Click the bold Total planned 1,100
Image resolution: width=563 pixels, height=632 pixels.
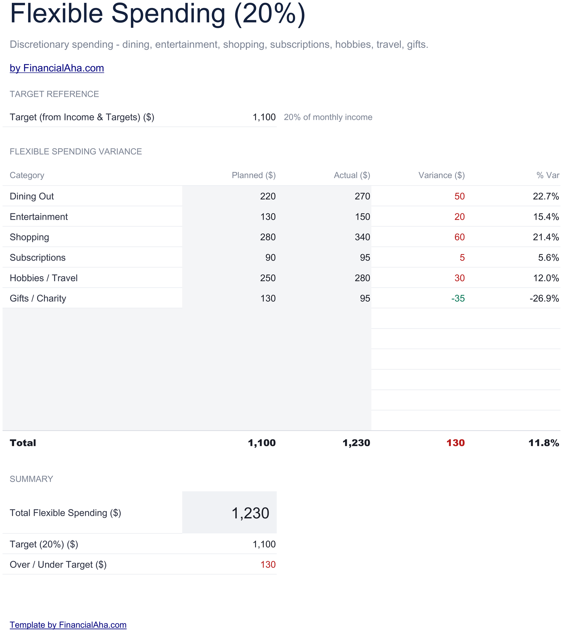(262, 443)
